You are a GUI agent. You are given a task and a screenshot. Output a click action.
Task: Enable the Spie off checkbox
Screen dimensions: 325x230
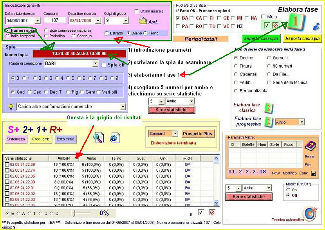click(x=104, y=65)
